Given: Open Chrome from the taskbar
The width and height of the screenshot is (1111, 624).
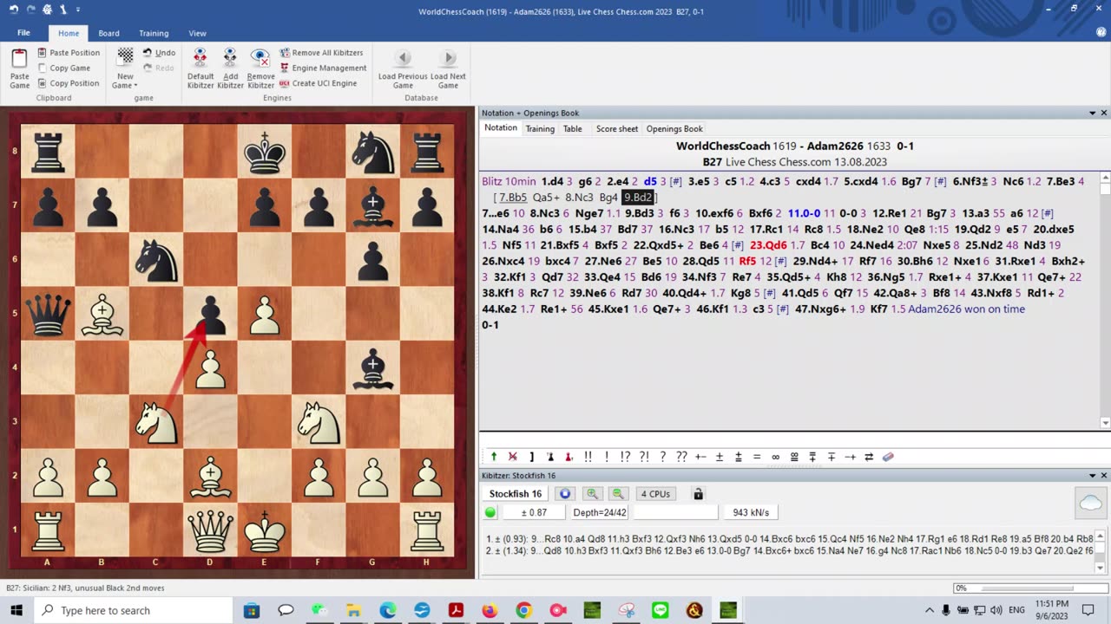Looking at the screenshot, I should pos(523,610).
